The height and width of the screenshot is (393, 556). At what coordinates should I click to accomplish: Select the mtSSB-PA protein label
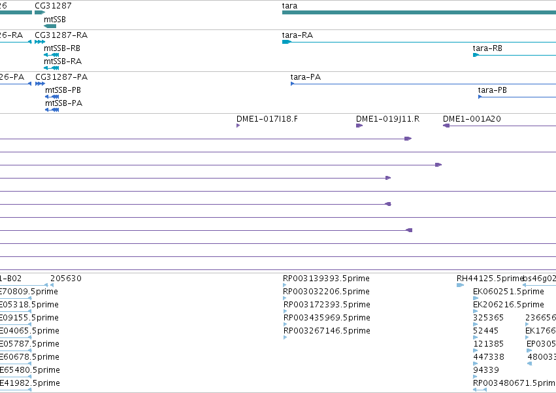63,103
